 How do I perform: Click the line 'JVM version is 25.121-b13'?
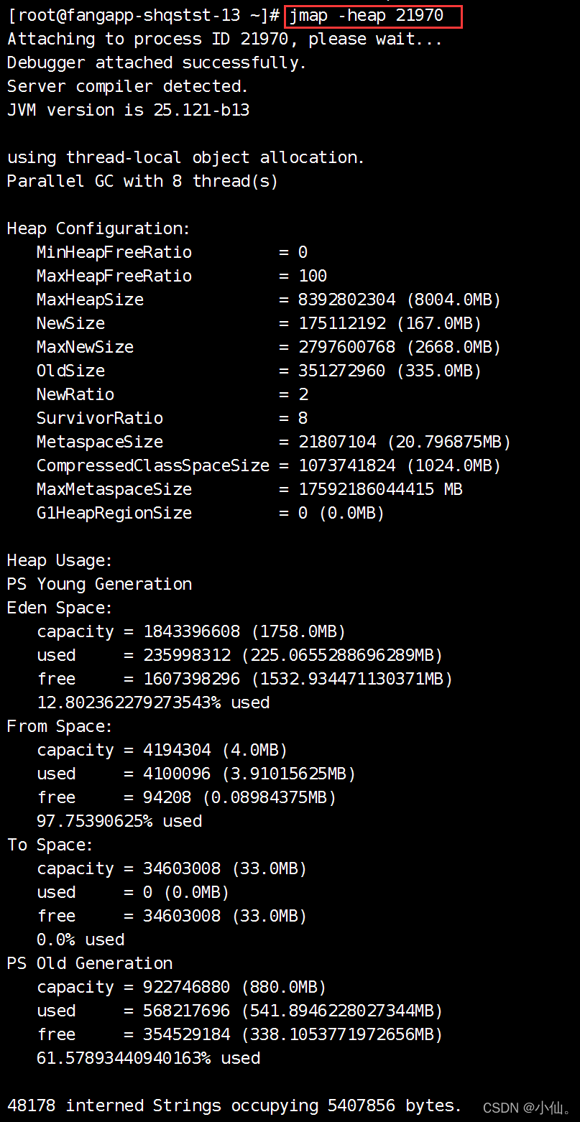coord(128,110)
